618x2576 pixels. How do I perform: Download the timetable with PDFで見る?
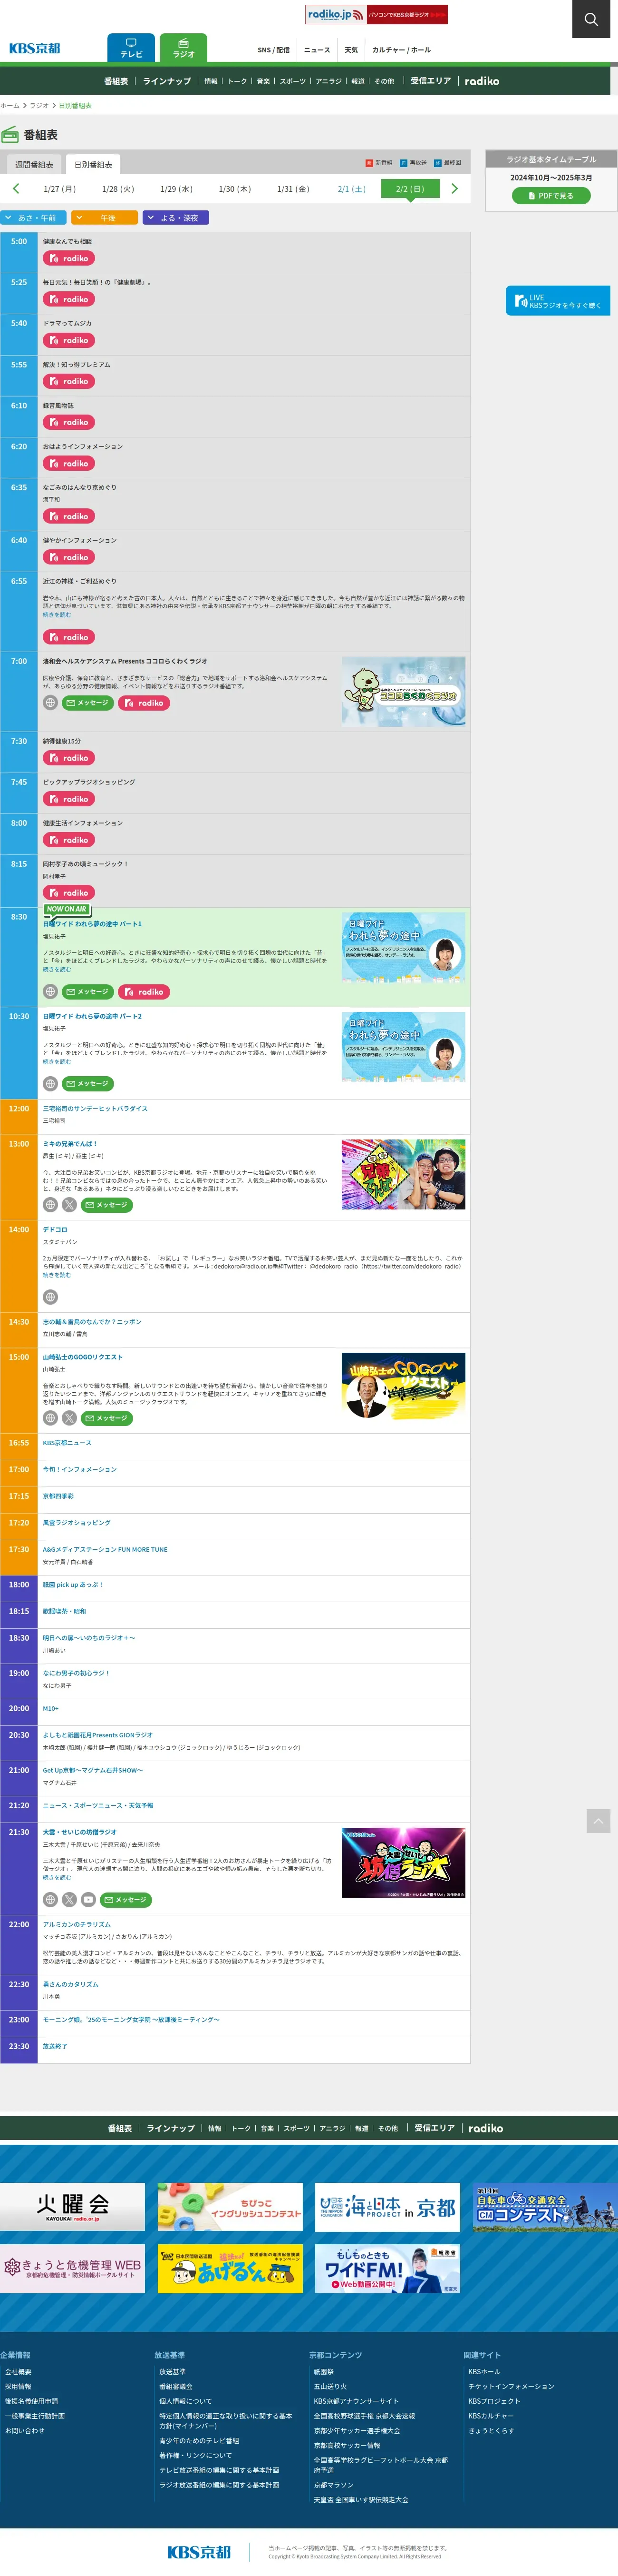click(551, 196)
